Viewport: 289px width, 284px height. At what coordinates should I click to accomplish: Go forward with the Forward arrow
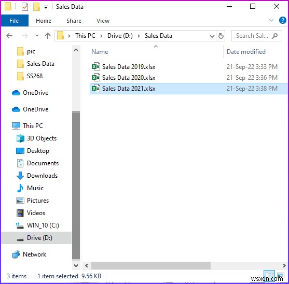(25, 36)
